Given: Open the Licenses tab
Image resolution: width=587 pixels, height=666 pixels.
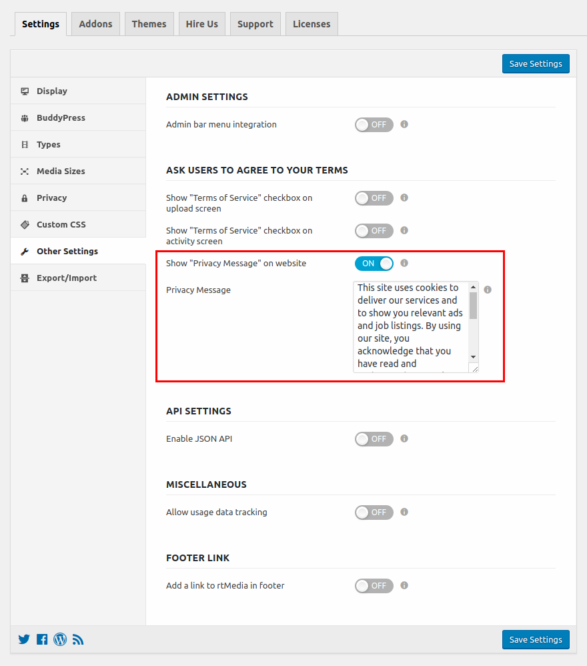Looking at the screenshot, I should [311, 23].
